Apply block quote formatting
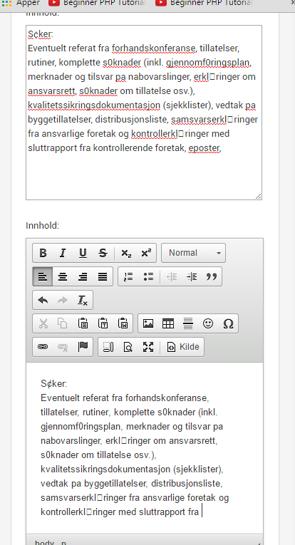 pos(212,276)
